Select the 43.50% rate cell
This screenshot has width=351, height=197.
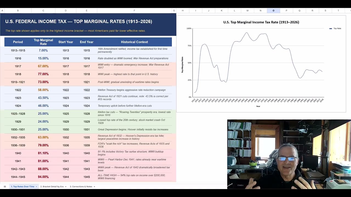coord(43,98)
